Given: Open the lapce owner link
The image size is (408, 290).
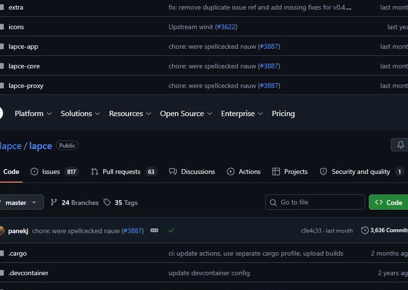Looking at the screenshot, I should tap(11, 146).
